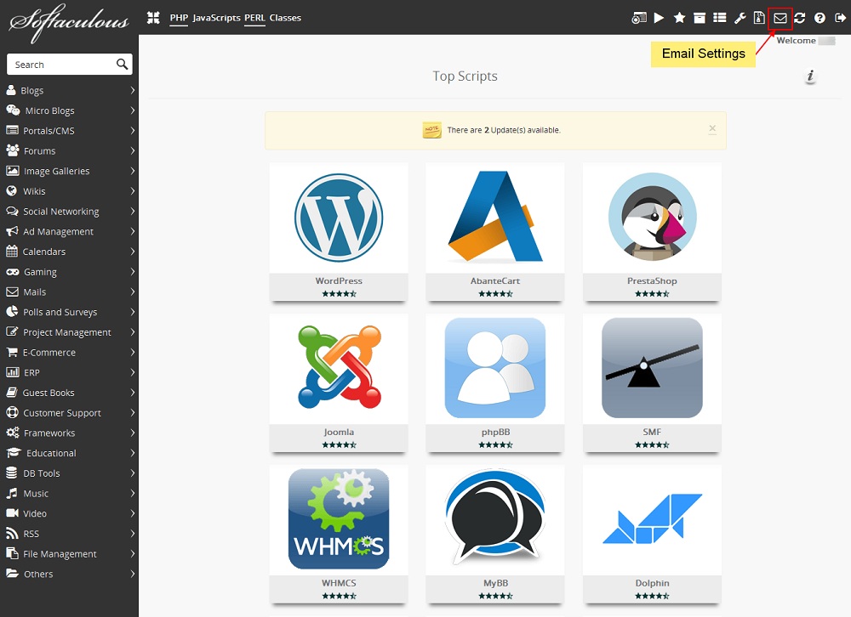Image resolution: width=851 pixels, height=617 pixels.
Task: Expand the Calendars category chevron
Action: click(x=132, y=251)
